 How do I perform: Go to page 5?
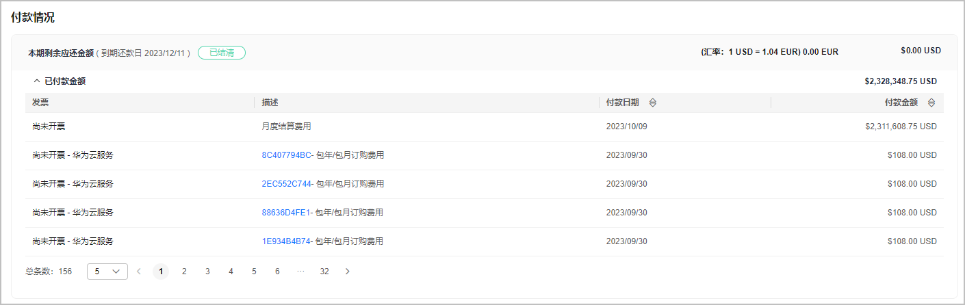254,271
